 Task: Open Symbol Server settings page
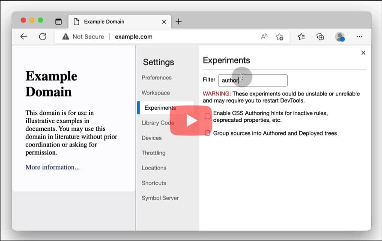point(160,198)
